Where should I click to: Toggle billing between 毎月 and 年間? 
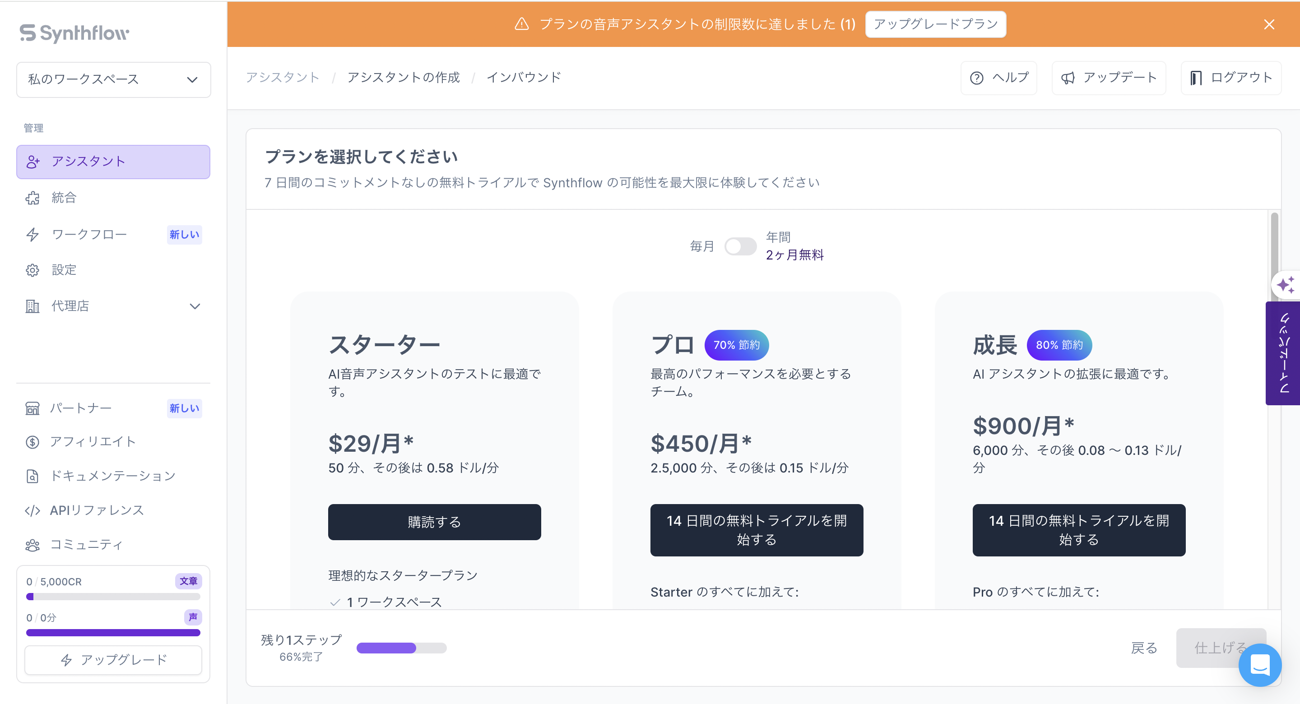coord(740,246)
